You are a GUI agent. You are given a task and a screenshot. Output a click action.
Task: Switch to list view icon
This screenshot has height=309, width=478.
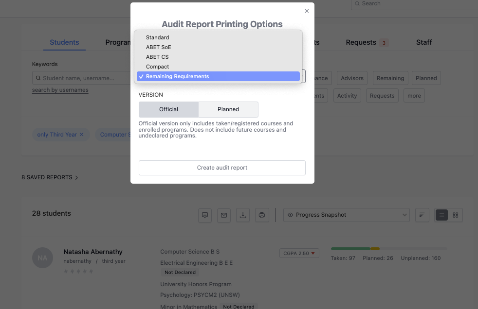tap(441, 215)
